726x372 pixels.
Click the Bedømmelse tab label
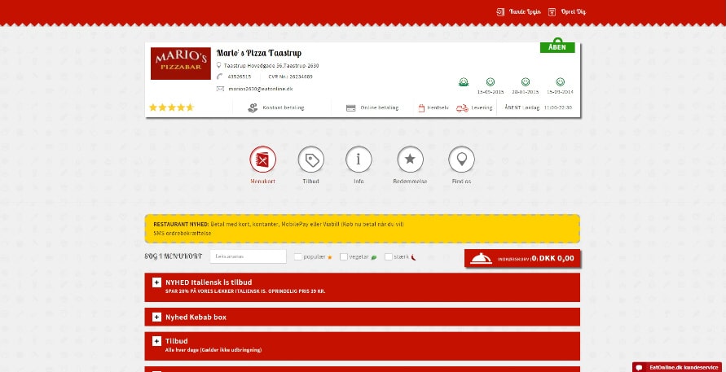tap(410, 181)
